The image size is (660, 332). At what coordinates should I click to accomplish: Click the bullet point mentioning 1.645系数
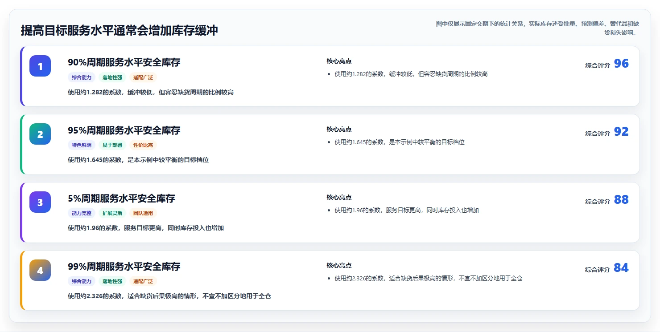(x=400, y=142)
